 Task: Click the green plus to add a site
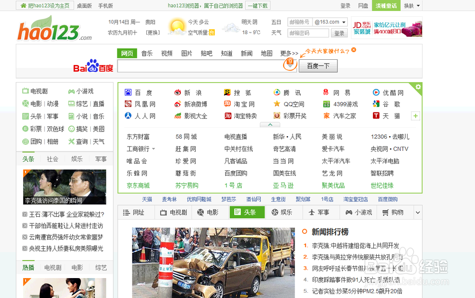416,116
